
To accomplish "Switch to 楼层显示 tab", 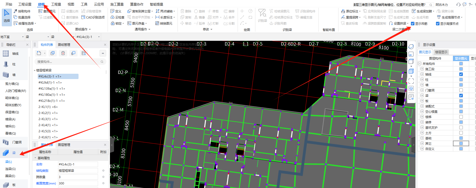I will [x=441, y=52].
